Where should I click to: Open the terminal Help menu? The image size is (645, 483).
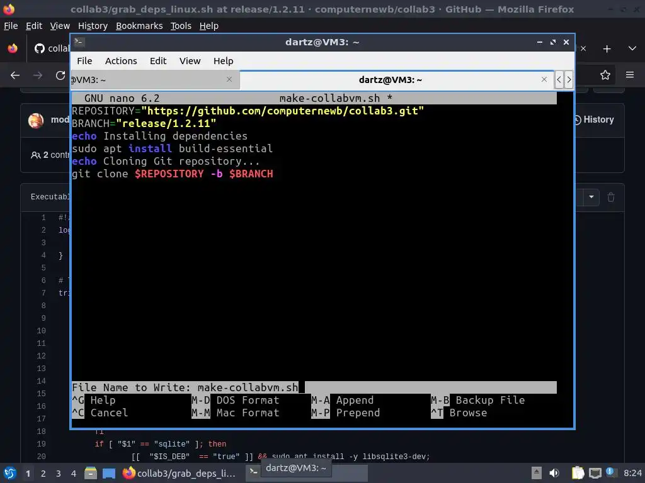[x=224, y=61]
